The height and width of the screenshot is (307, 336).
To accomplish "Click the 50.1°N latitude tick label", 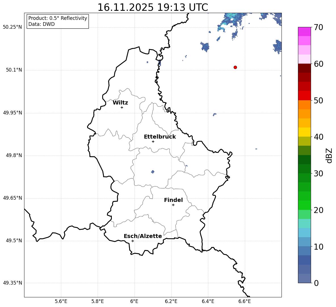I will 14,70.
